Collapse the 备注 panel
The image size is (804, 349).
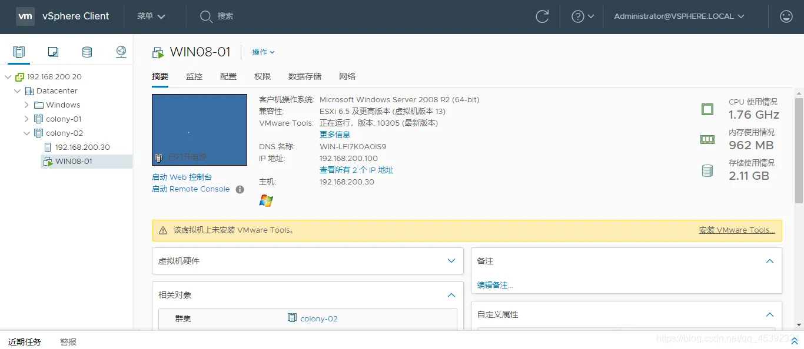click(770, 261)
